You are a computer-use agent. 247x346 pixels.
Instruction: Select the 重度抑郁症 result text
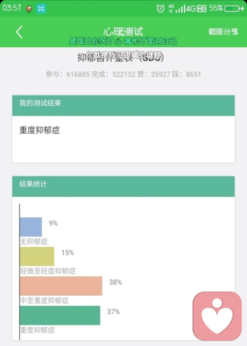pos(40,130)
